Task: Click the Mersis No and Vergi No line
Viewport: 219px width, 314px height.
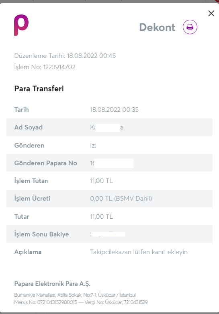Action: point(81,302)
